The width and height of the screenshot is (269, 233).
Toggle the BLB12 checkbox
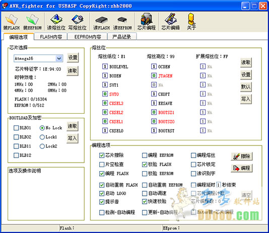[x=16, y=156]
